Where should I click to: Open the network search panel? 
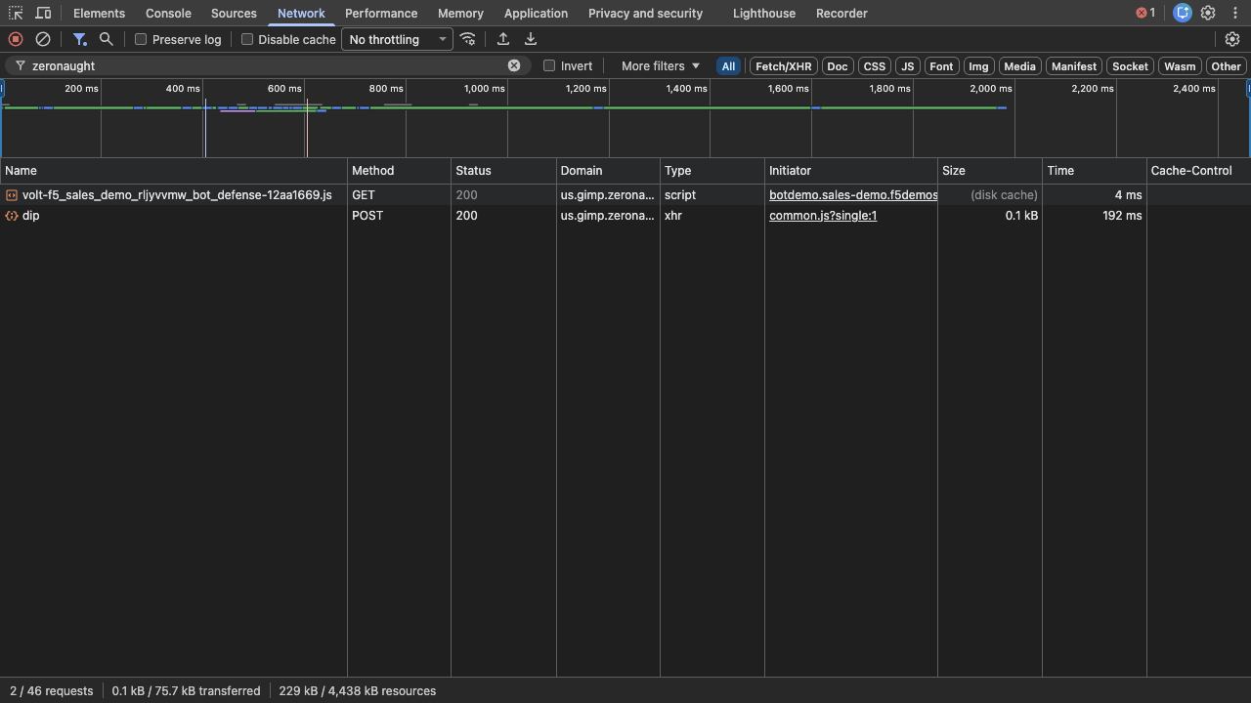104,39
